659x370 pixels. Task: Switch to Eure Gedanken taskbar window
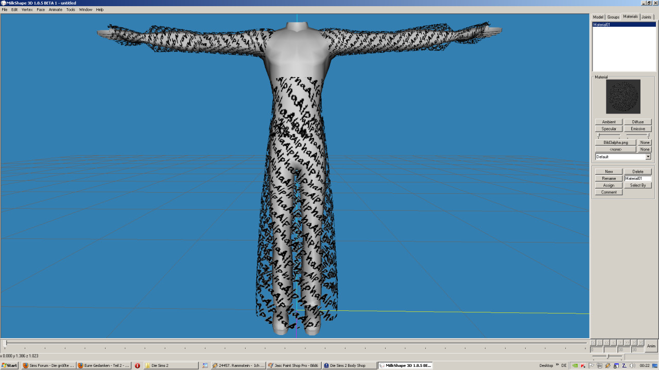[x=103, y=365]
